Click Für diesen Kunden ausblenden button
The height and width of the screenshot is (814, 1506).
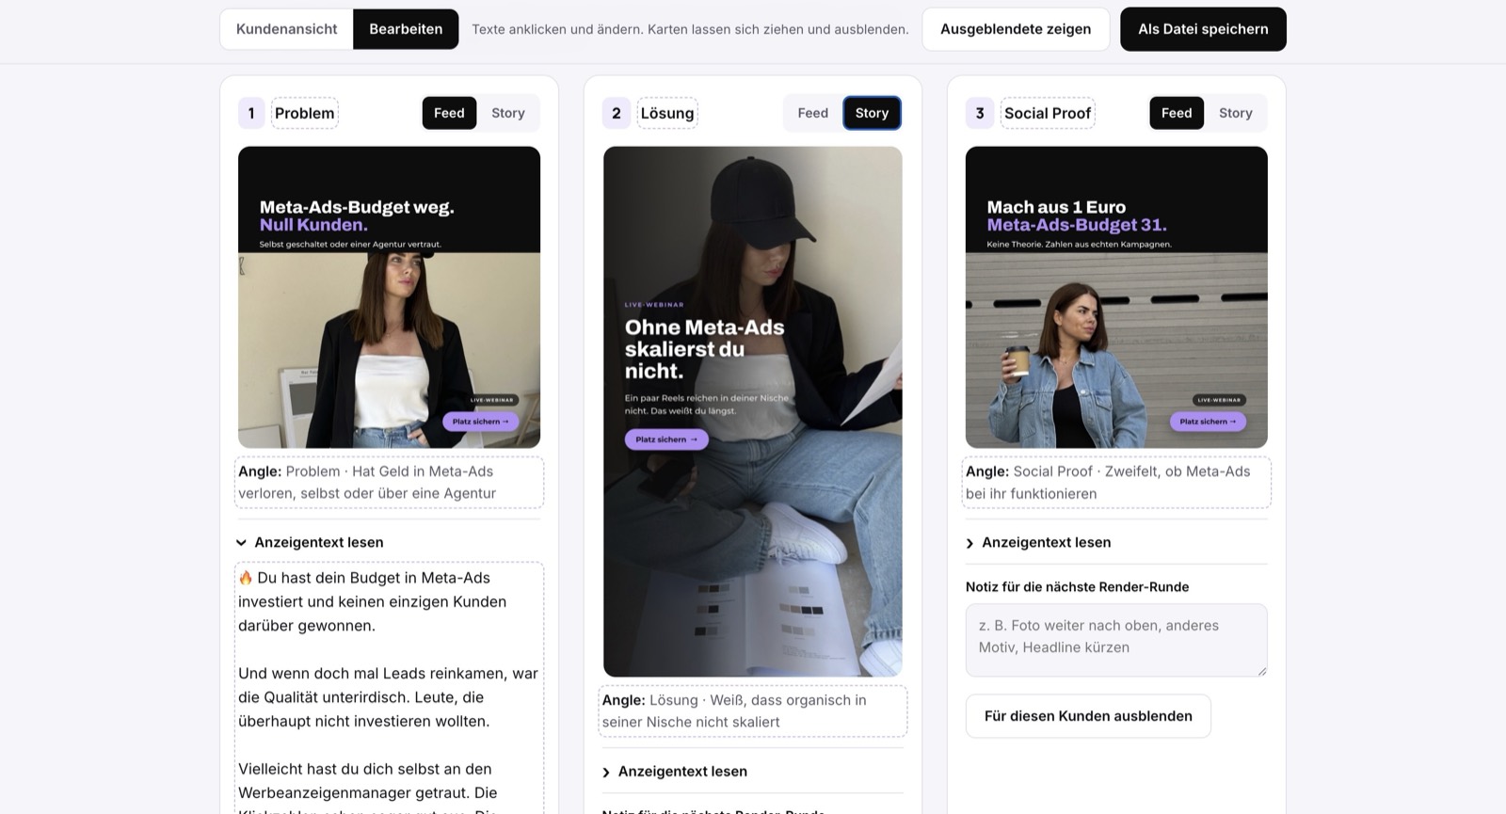point(1088,716)
